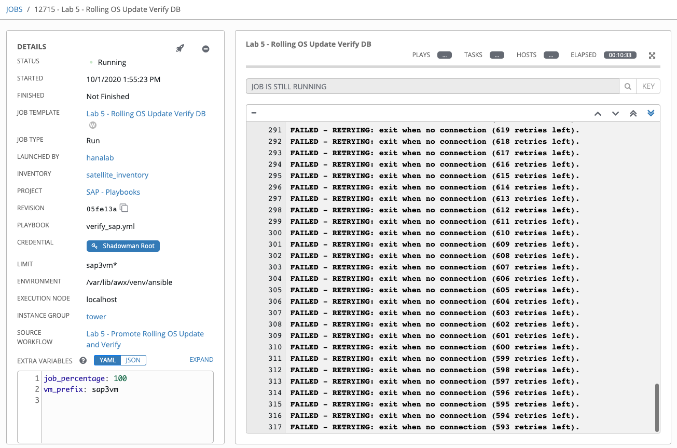Viewport: 677px width, 448px height.
Task: Show the search KEY help
Action: pyautogui.click(x=648, y=87)
